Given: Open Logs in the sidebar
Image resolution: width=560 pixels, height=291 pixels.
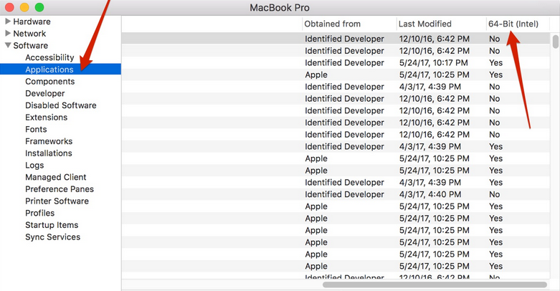Looking at the screenshot, I should (x=34, y=166).
